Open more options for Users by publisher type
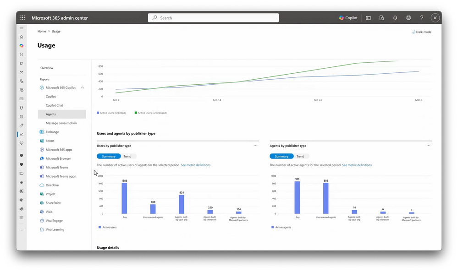 [x=255, y=145]
